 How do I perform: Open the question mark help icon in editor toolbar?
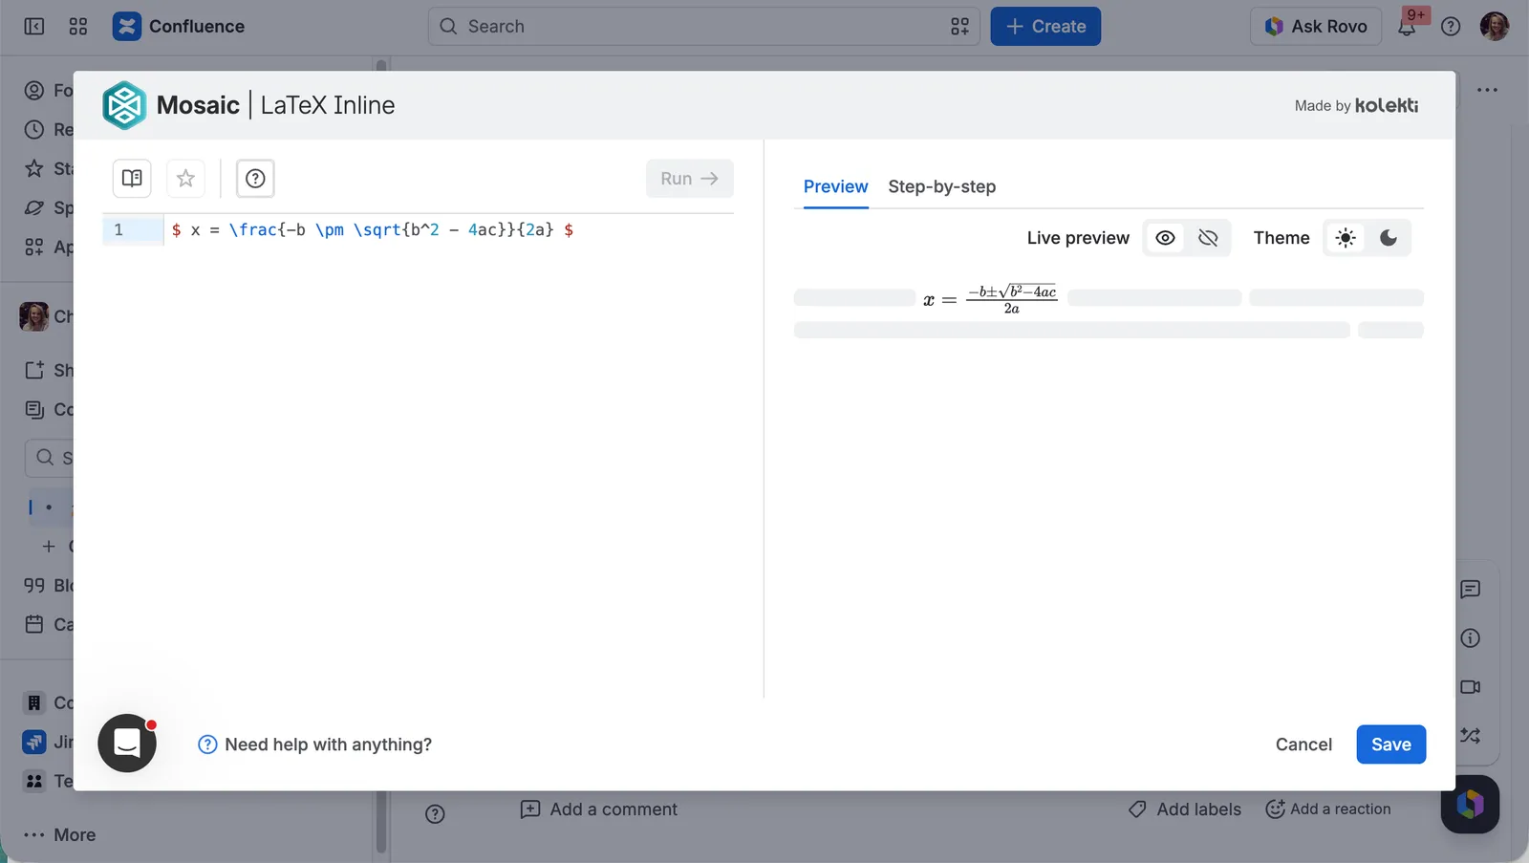pyautogui.click(x=255, y=179)
